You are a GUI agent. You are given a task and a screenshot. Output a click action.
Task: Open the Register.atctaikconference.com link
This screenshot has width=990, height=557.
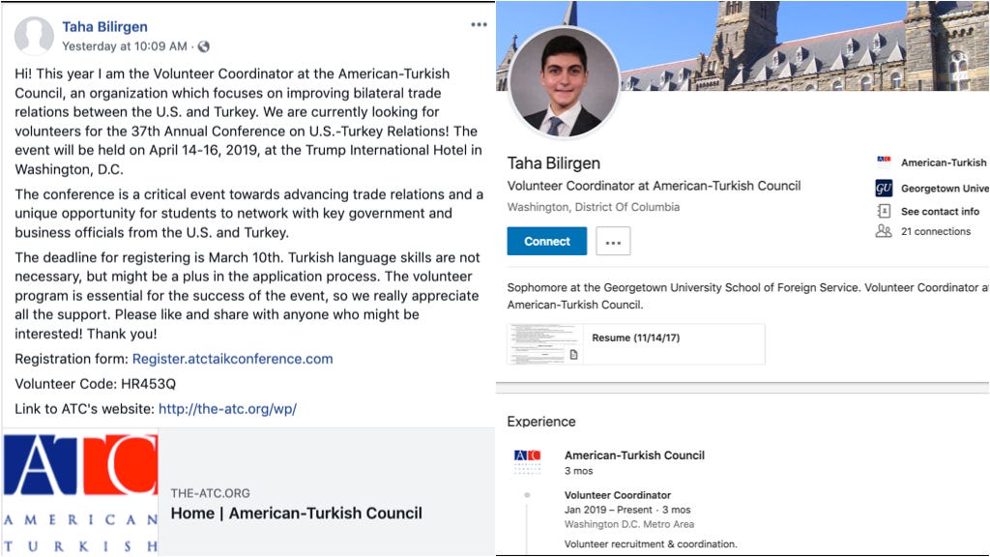232,359
